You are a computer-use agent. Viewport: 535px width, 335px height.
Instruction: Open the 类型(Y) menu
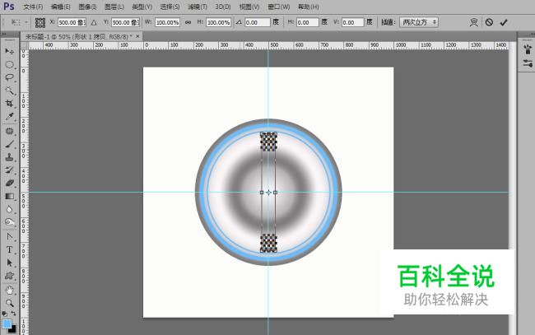point(142,7)
